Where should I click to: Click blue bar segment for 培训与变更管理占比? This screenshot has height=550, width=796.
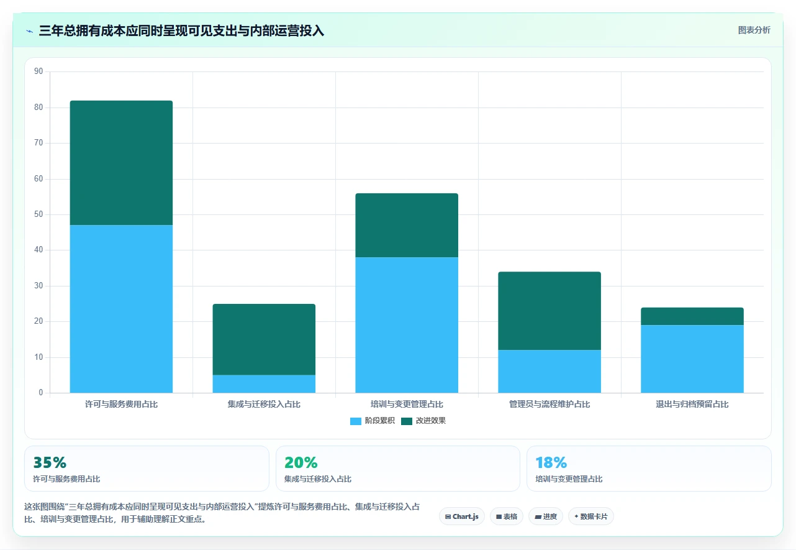coord(407,325)
